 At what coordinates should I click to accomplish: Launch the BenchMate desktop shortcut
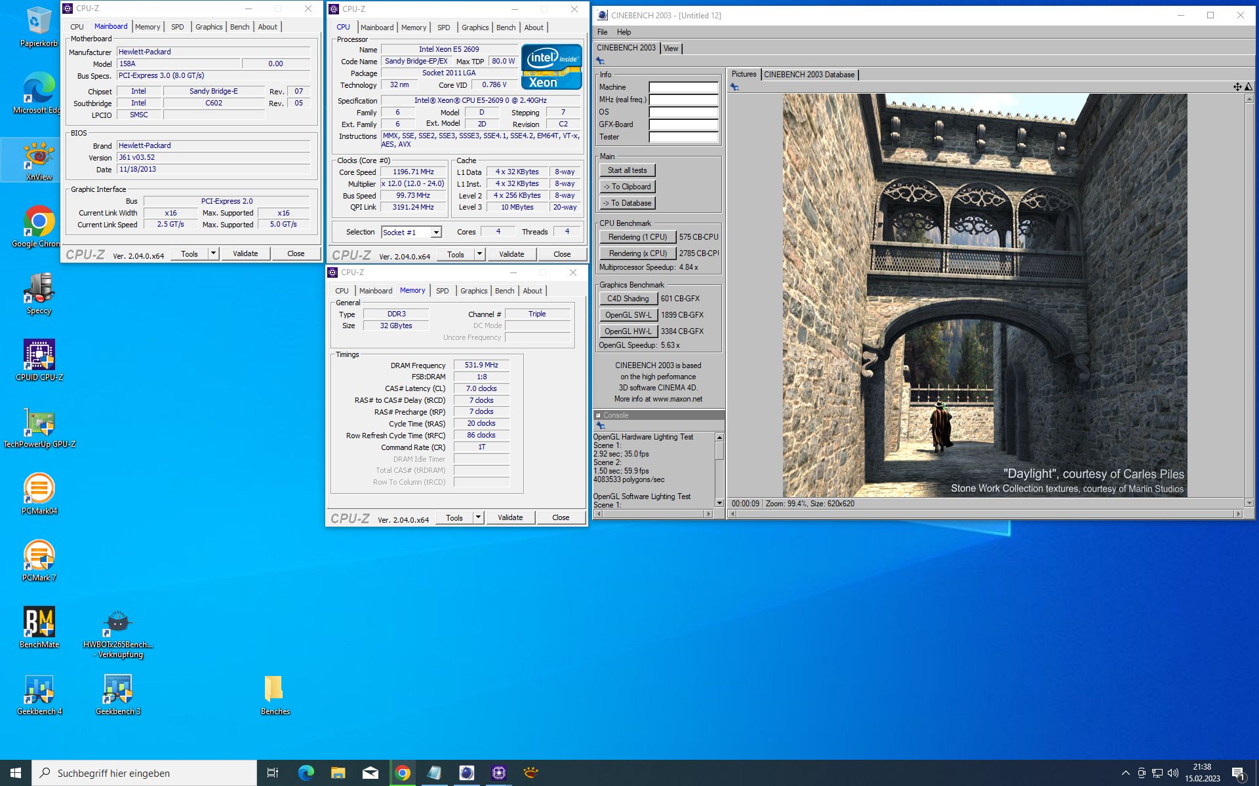(39, 627)
